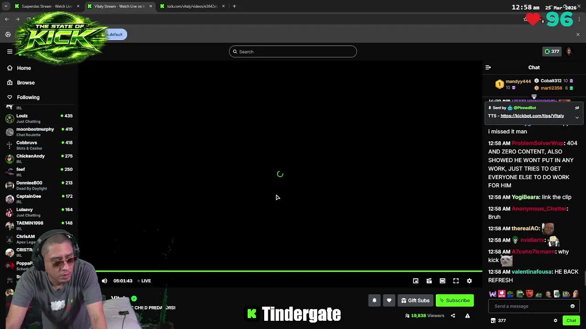This screenshot has height=329, width=586.
Task: Open the Louiz channel
Action: pyautogui.click(x=39, y=118)
